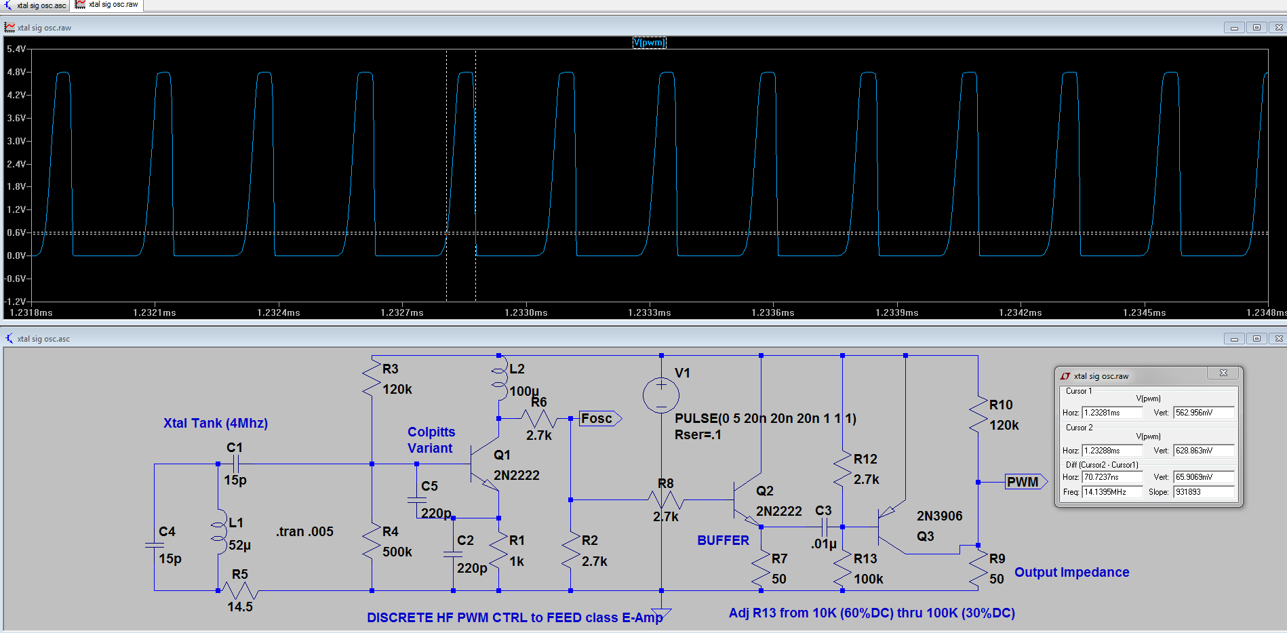Click the R9 50 resistor symbol
Screen dimensions: 1287x633
tap(978, 568)
